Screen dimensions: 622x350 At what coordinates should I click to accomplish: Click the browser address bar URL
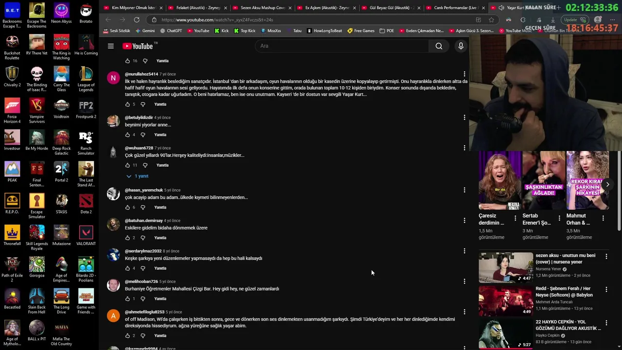coord(311,20)
